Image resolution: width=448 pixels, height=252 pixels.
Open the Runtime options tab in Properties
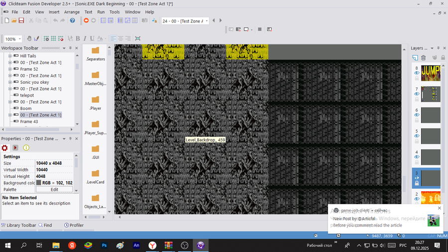pyautogui.click(x=15, y=148)
